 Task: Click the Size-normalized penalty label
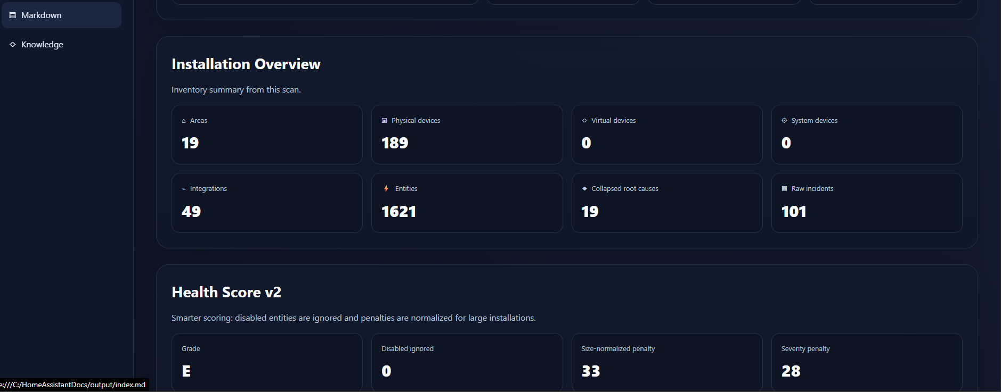618,349
